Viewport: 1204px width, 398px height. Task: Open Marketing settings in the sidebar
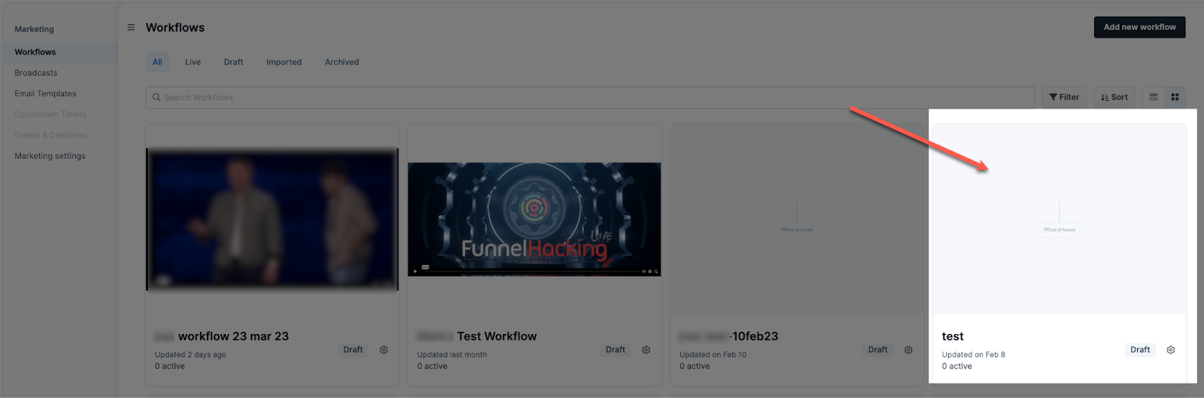click(x=50, y=156)
